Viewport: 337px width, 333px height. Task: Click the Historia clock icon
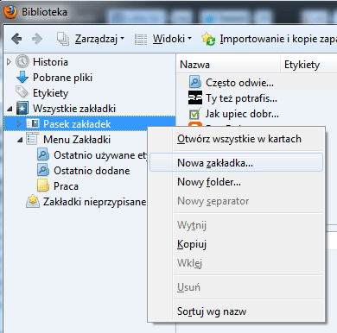[22, 62]
